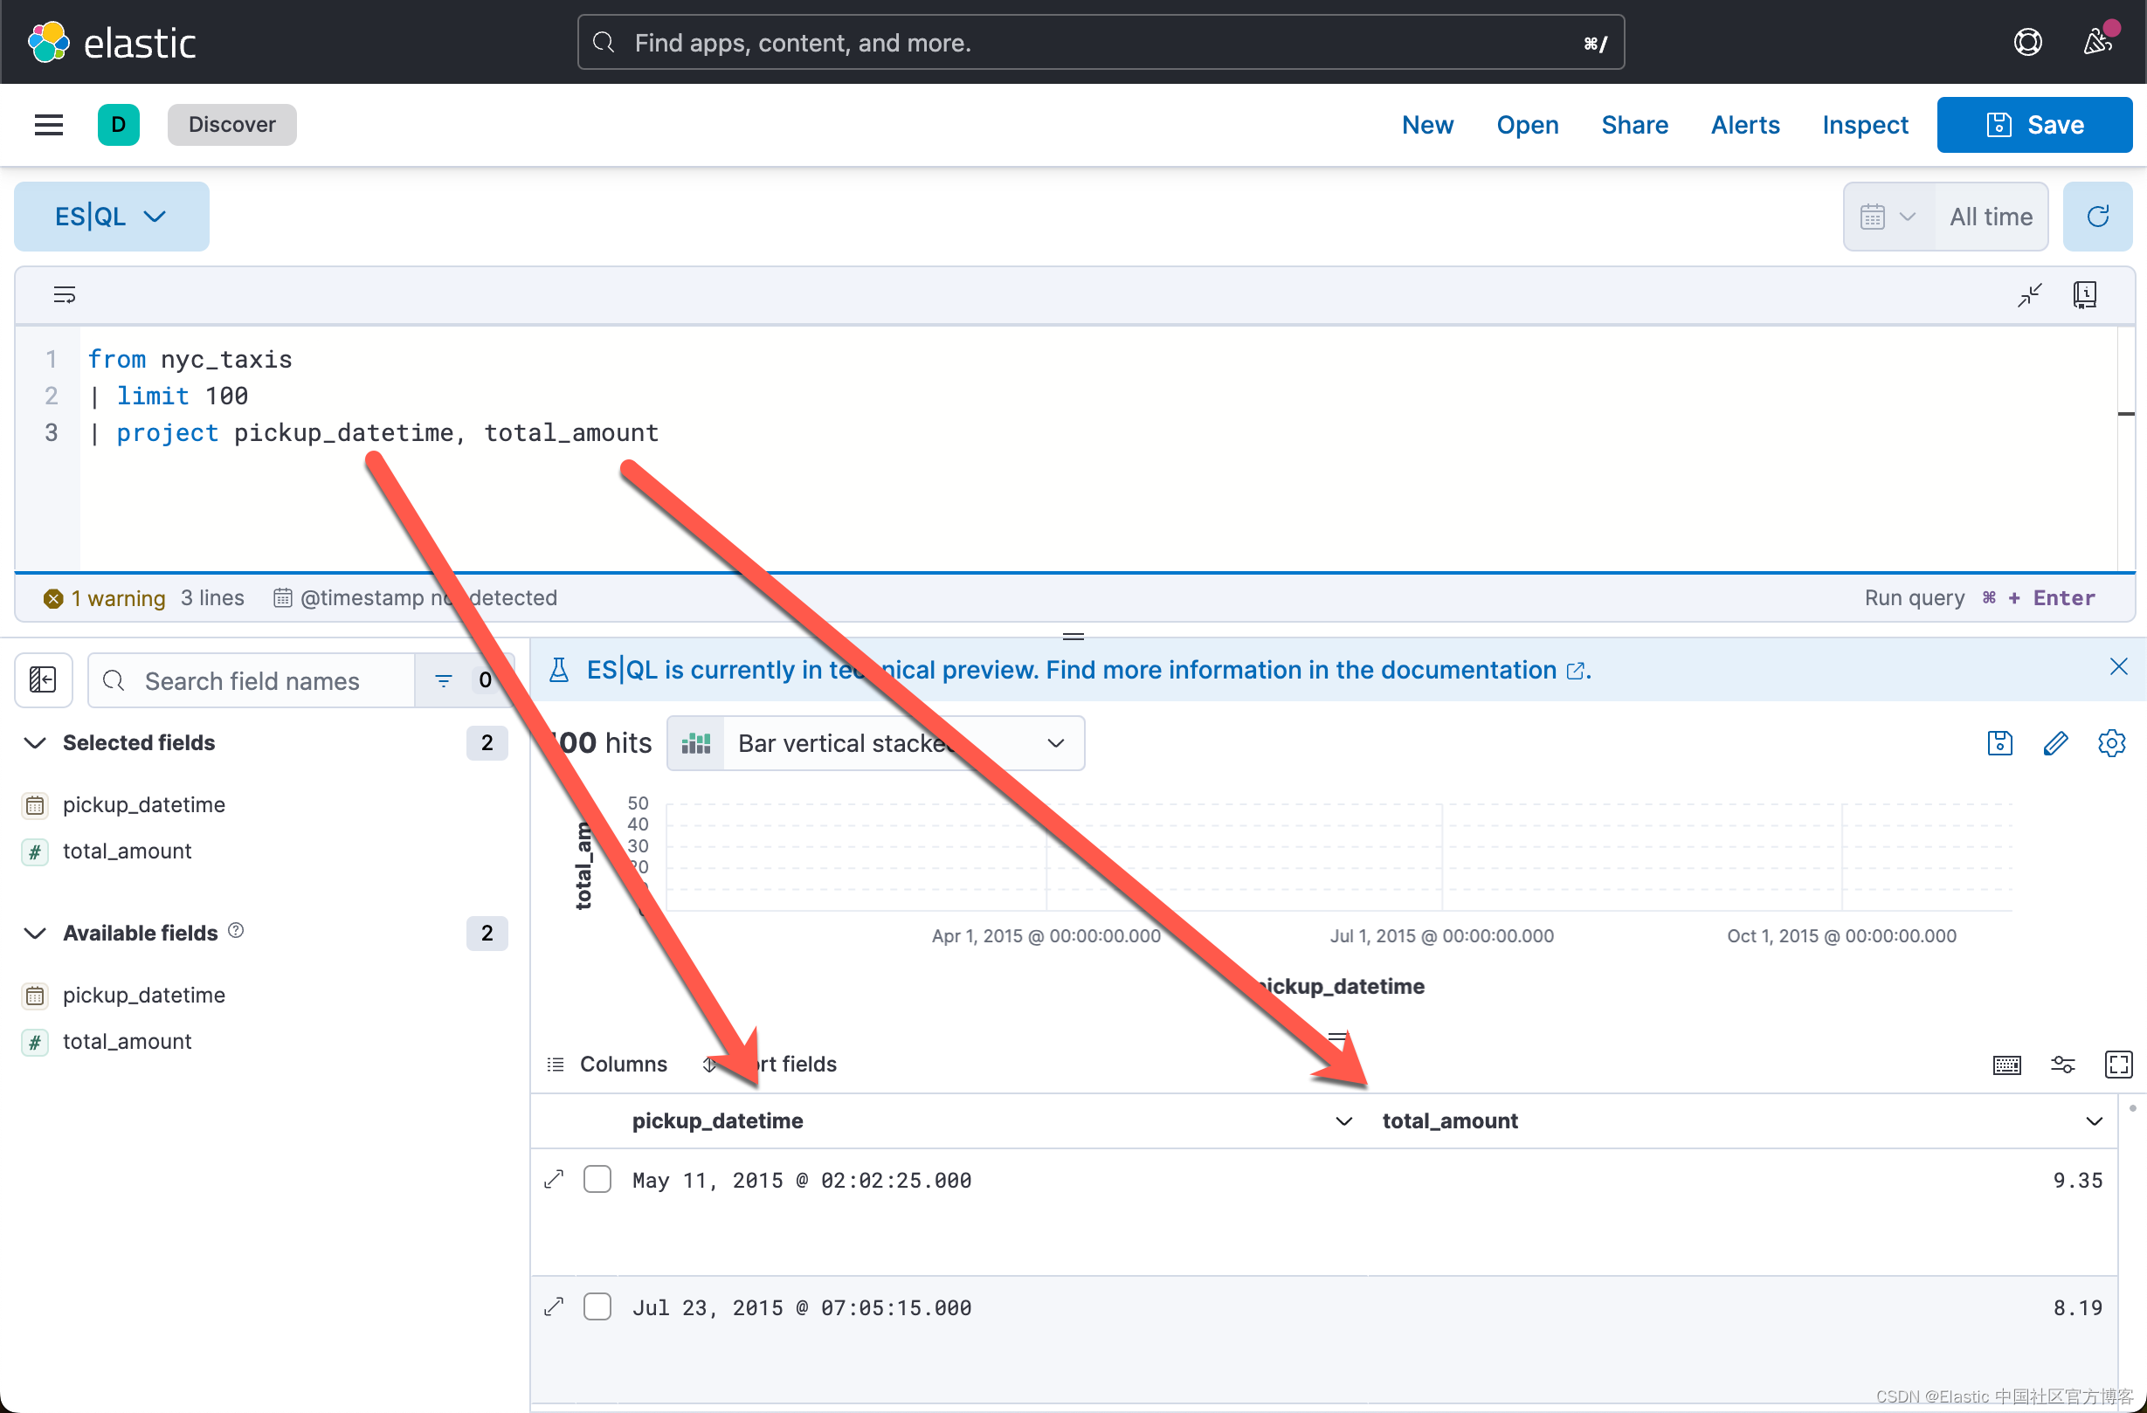Viewport: 2147px width, 1413px height.
Task: Open the ES|QL data view dropdown
Action: (111, 217)
